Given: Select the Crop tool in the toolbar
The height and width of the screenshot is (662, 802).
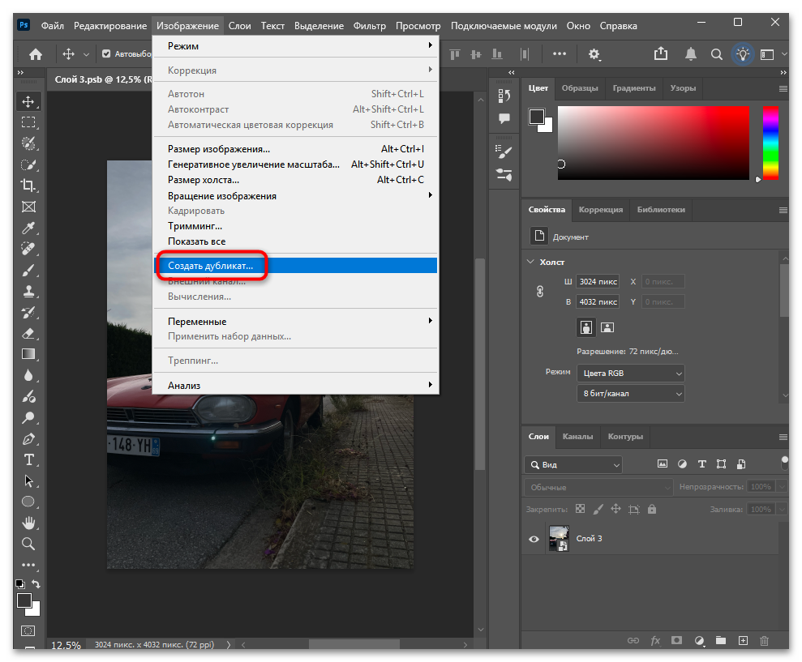Looking at the screenshot, I should pyautogui.click(x=28, y=186).
